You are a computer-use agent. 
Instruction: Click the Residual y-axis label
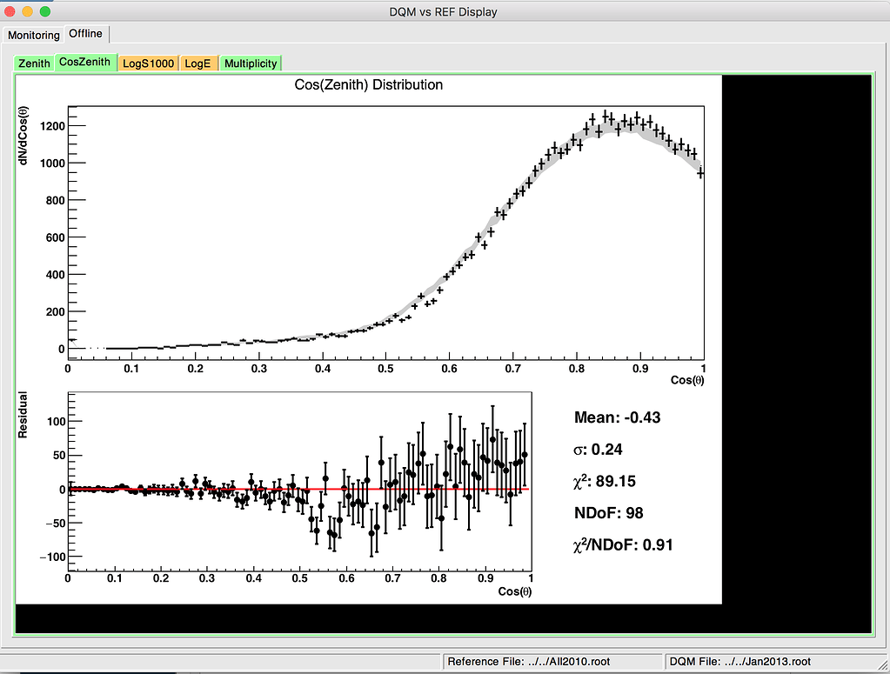click(x=23, y=415)
